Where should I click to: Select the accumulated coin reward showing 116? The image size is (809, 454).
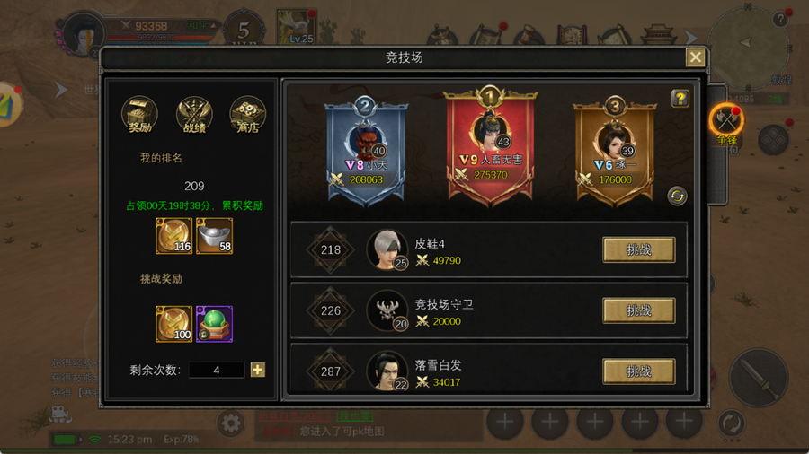pos(173,236)
